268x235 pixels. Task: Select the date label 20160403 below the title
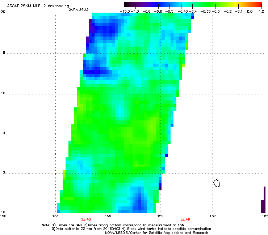[79, 9]
